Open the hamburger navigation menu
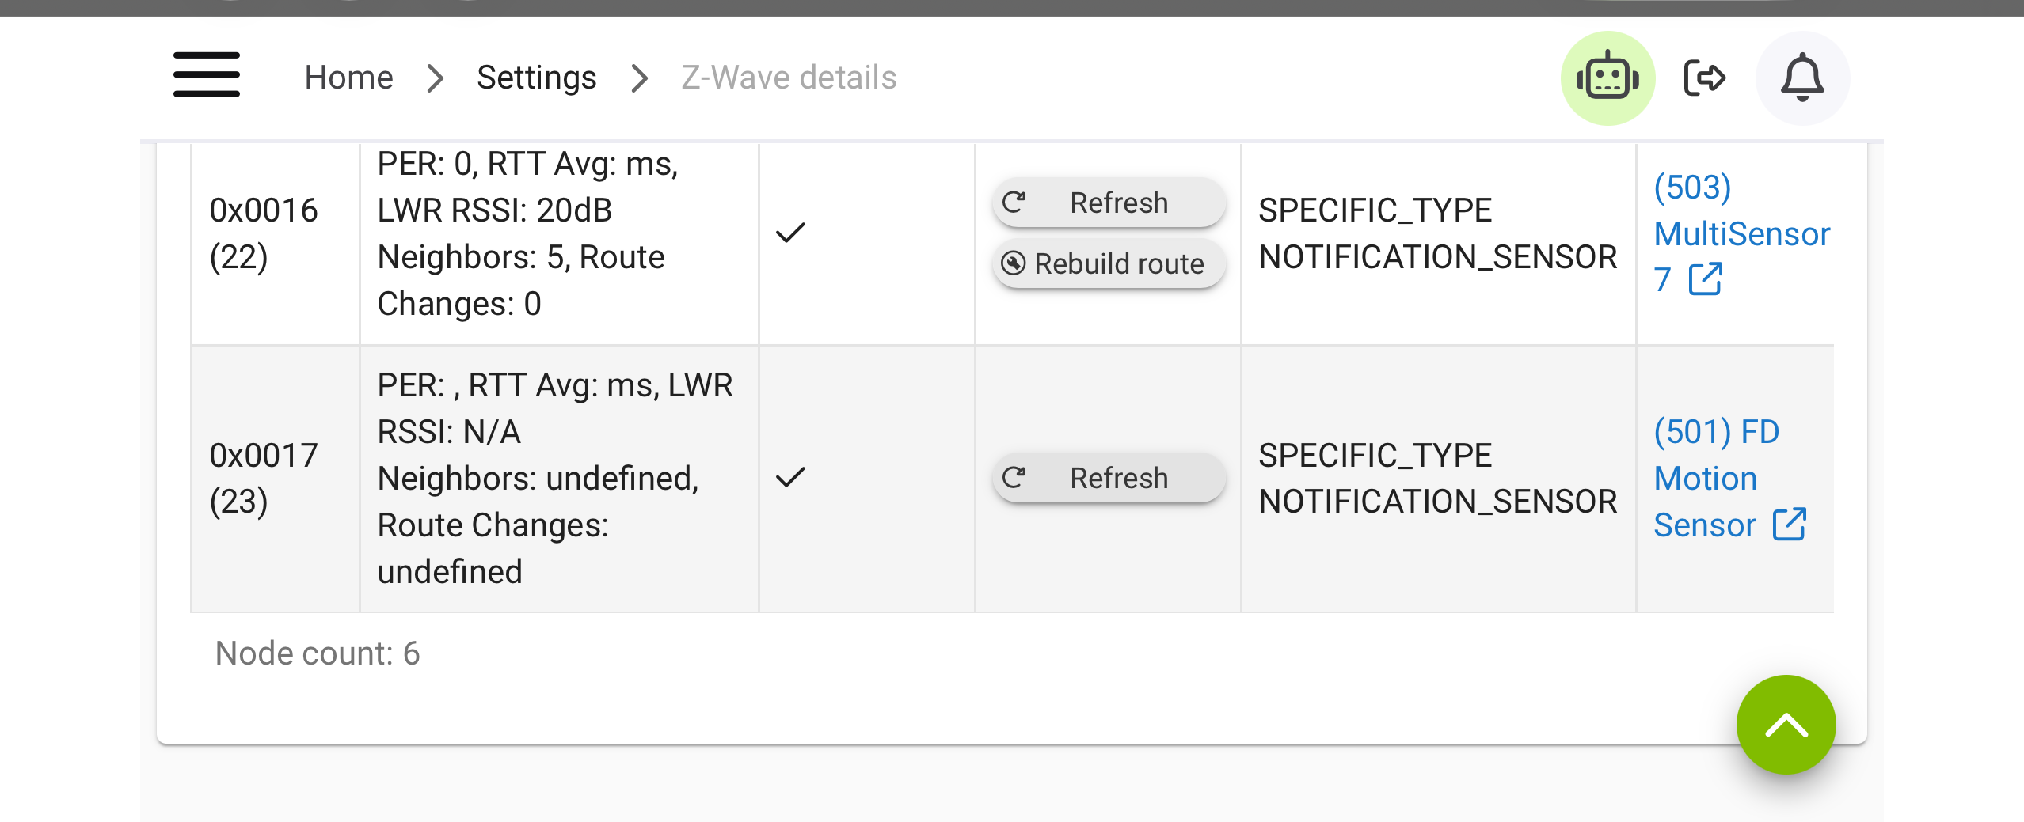 (x=207, y=75)
